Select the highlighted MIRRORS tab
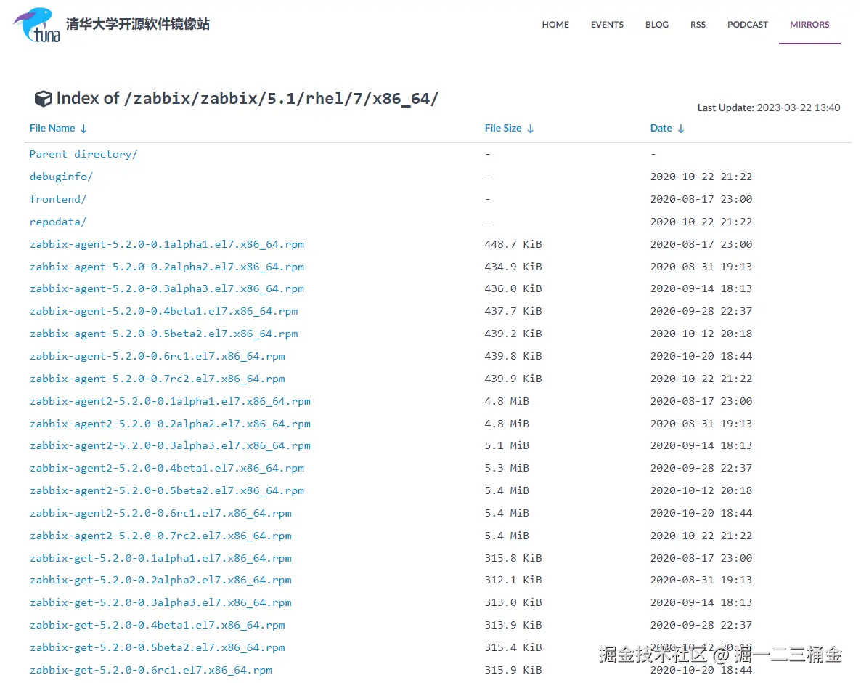 pyautogui.click(x=809, y=24)
